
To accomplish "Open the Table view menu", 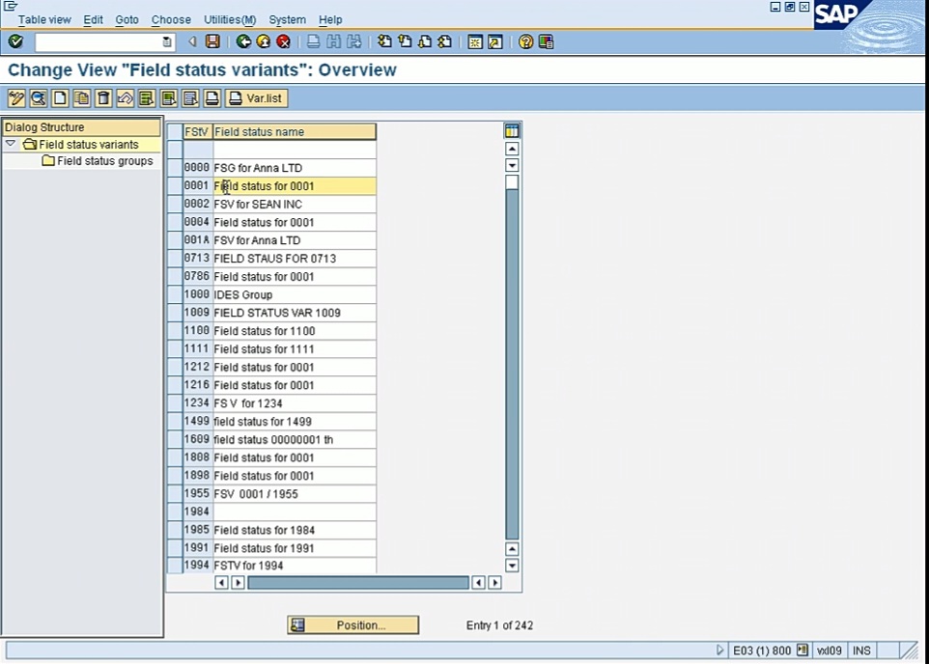I will coord(44,19).
